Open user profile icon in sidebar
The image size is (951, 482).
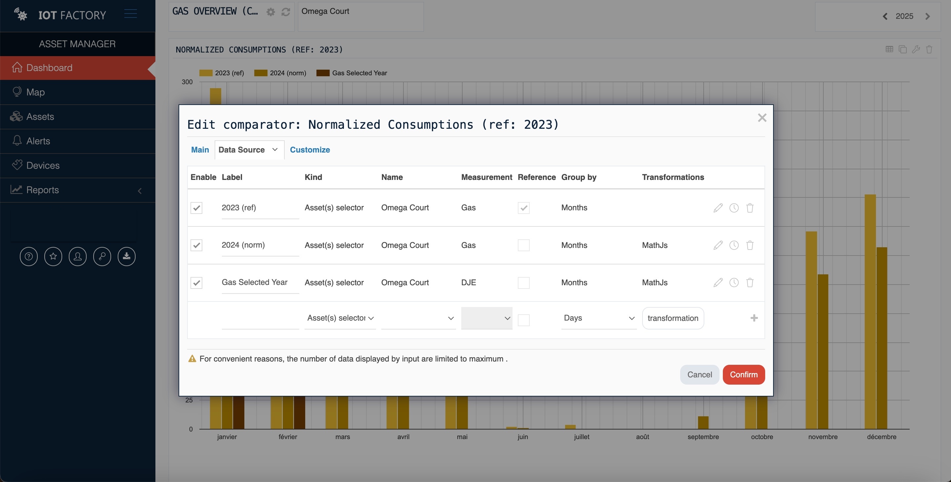77,257
